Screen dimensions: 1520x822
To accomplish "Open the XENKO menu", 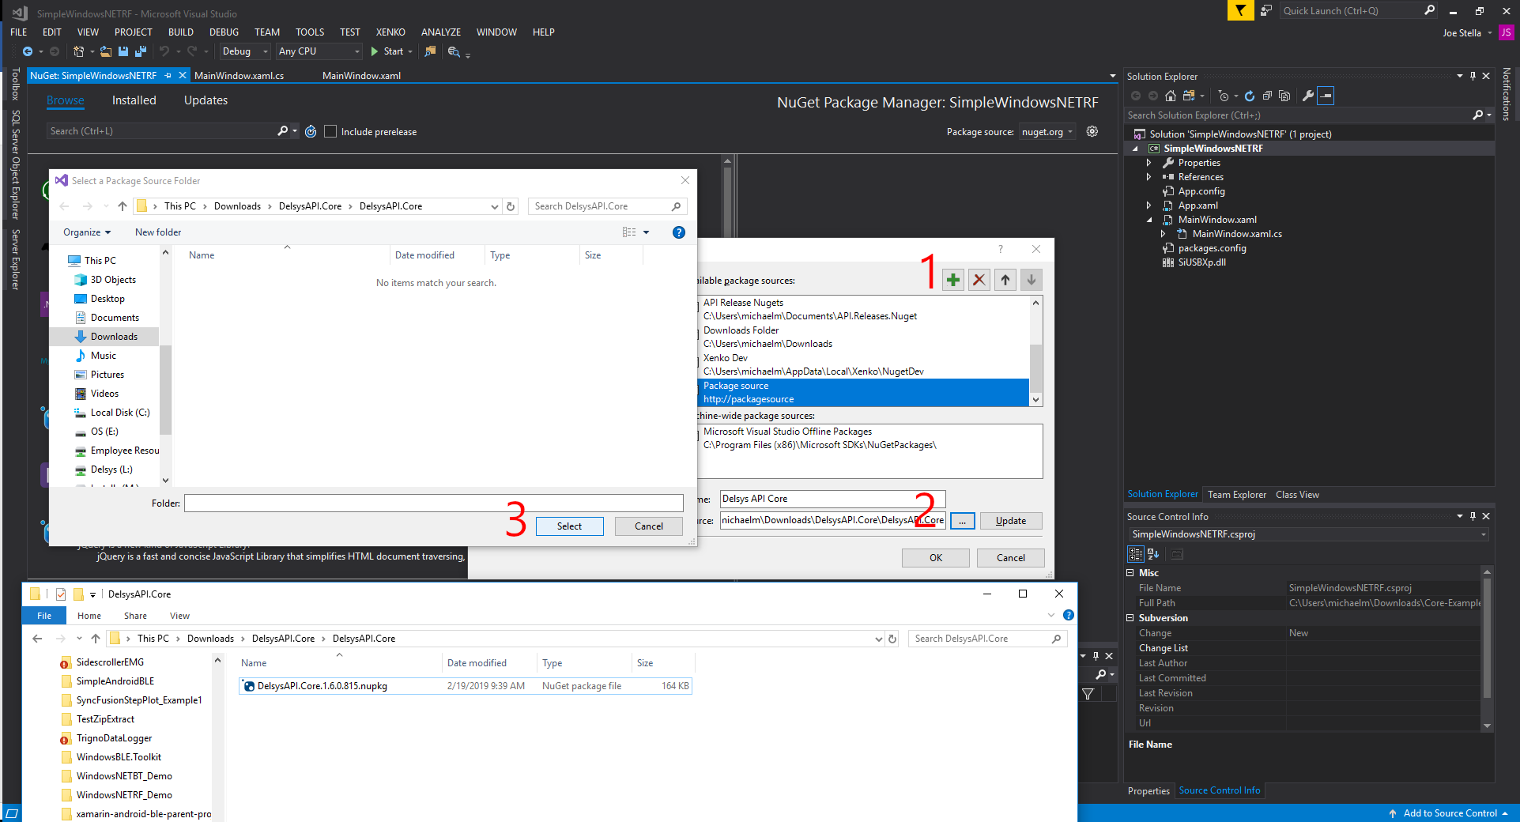I will [x=390, y=32].
